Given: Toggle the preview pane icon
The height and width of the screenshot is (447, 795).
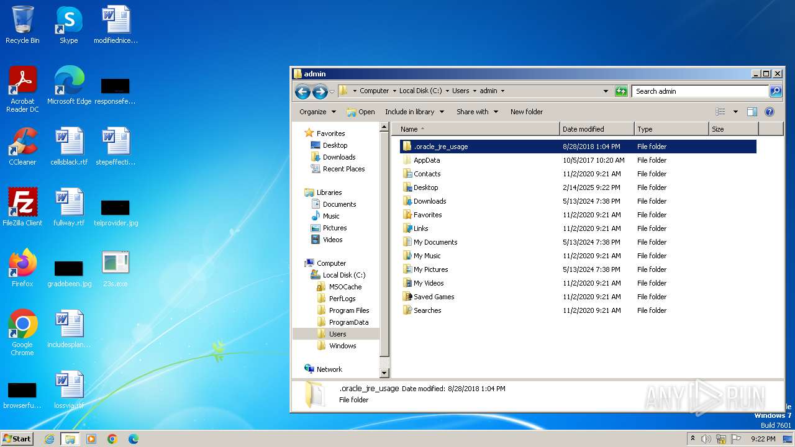Looking at the screenshot, I should coord(752,112).
